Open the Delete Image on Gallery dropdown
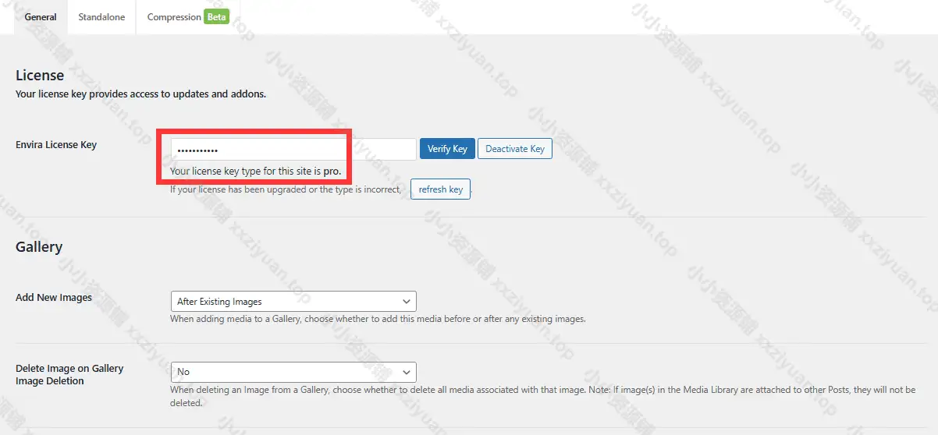Image resolution: width=938 pixels, height=435 pixels. point(293,372)
